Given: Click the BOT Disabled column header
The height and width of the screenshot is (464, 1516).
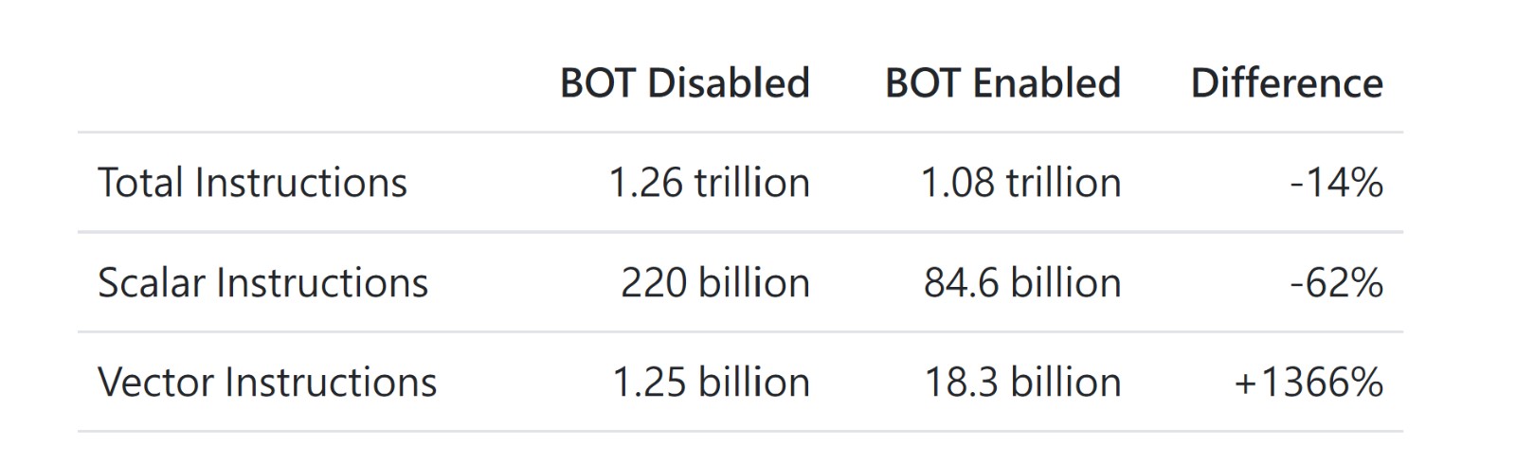Looking at the screenshot, I should click(x=684, y=83).
